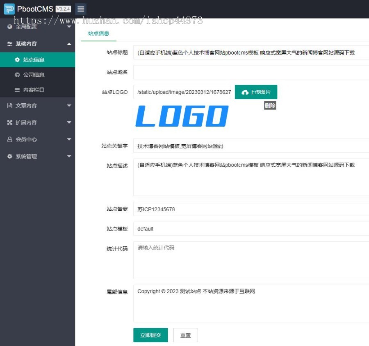Click the 内容栏目 list icon
The image size is (369, 346).
click(x=17, y=90)
